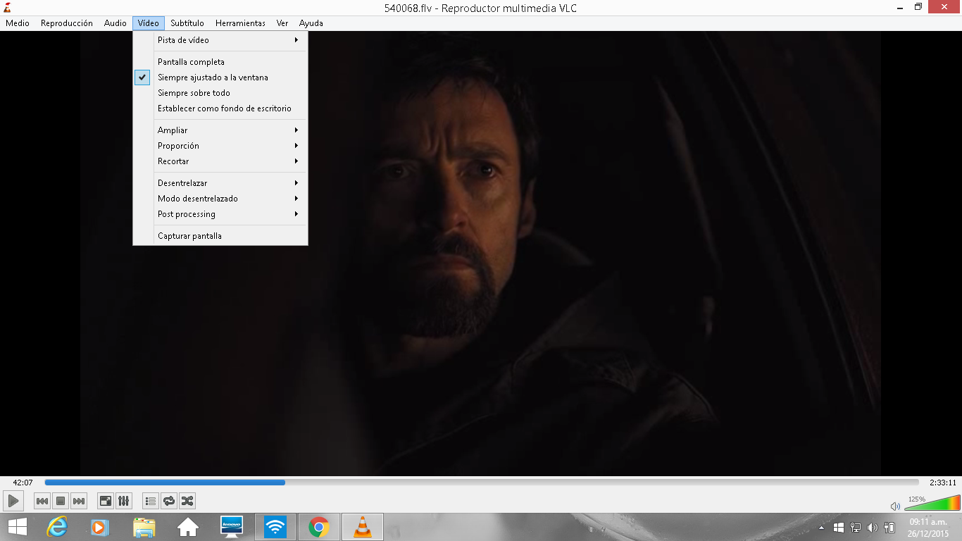Select Pantalla completa menu entry
This screenshot has height=541, width=962.
[x=220, y=62]
